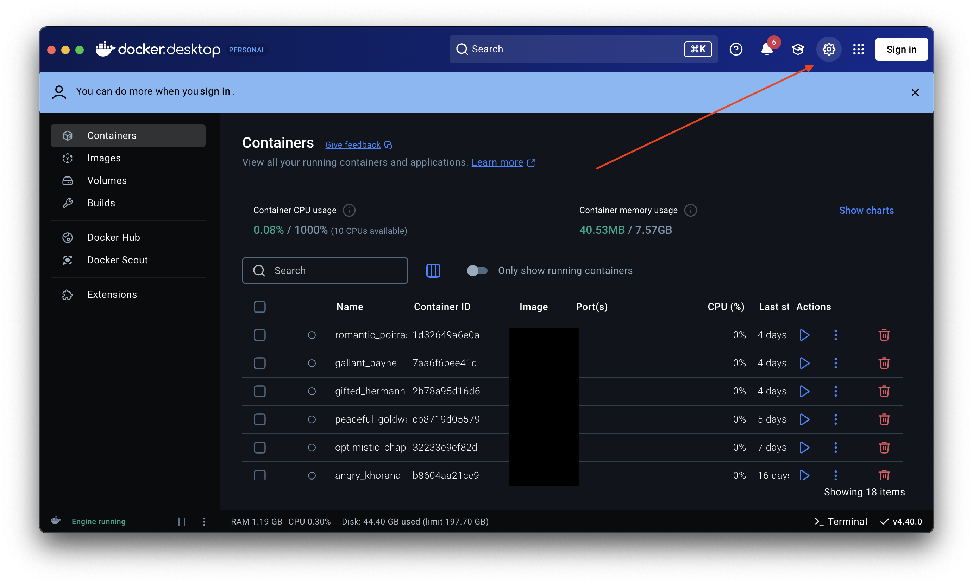Sort by CPU (%) column header
This screenshot has height=585, width=973.
tap(726, 307)
